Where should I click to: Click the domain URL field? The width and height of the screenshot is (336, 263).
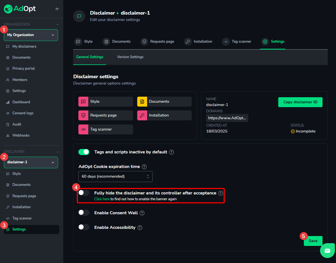(x=227, y=118)
